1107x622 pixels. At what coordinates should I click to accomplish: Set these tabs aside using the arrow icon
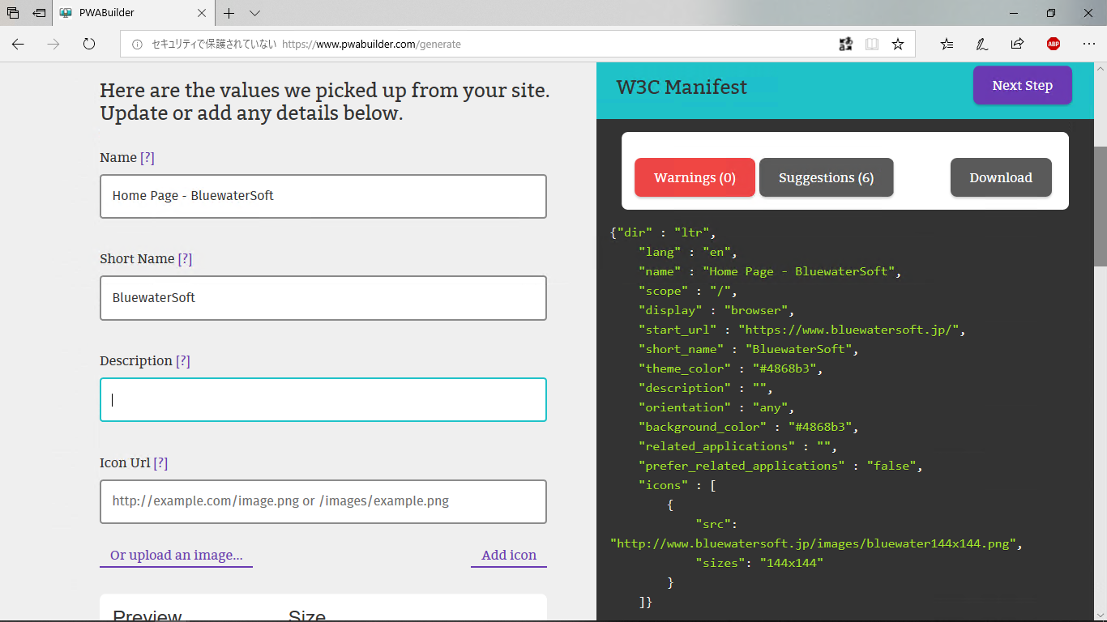pyautogui.click(x=39, y=13)
